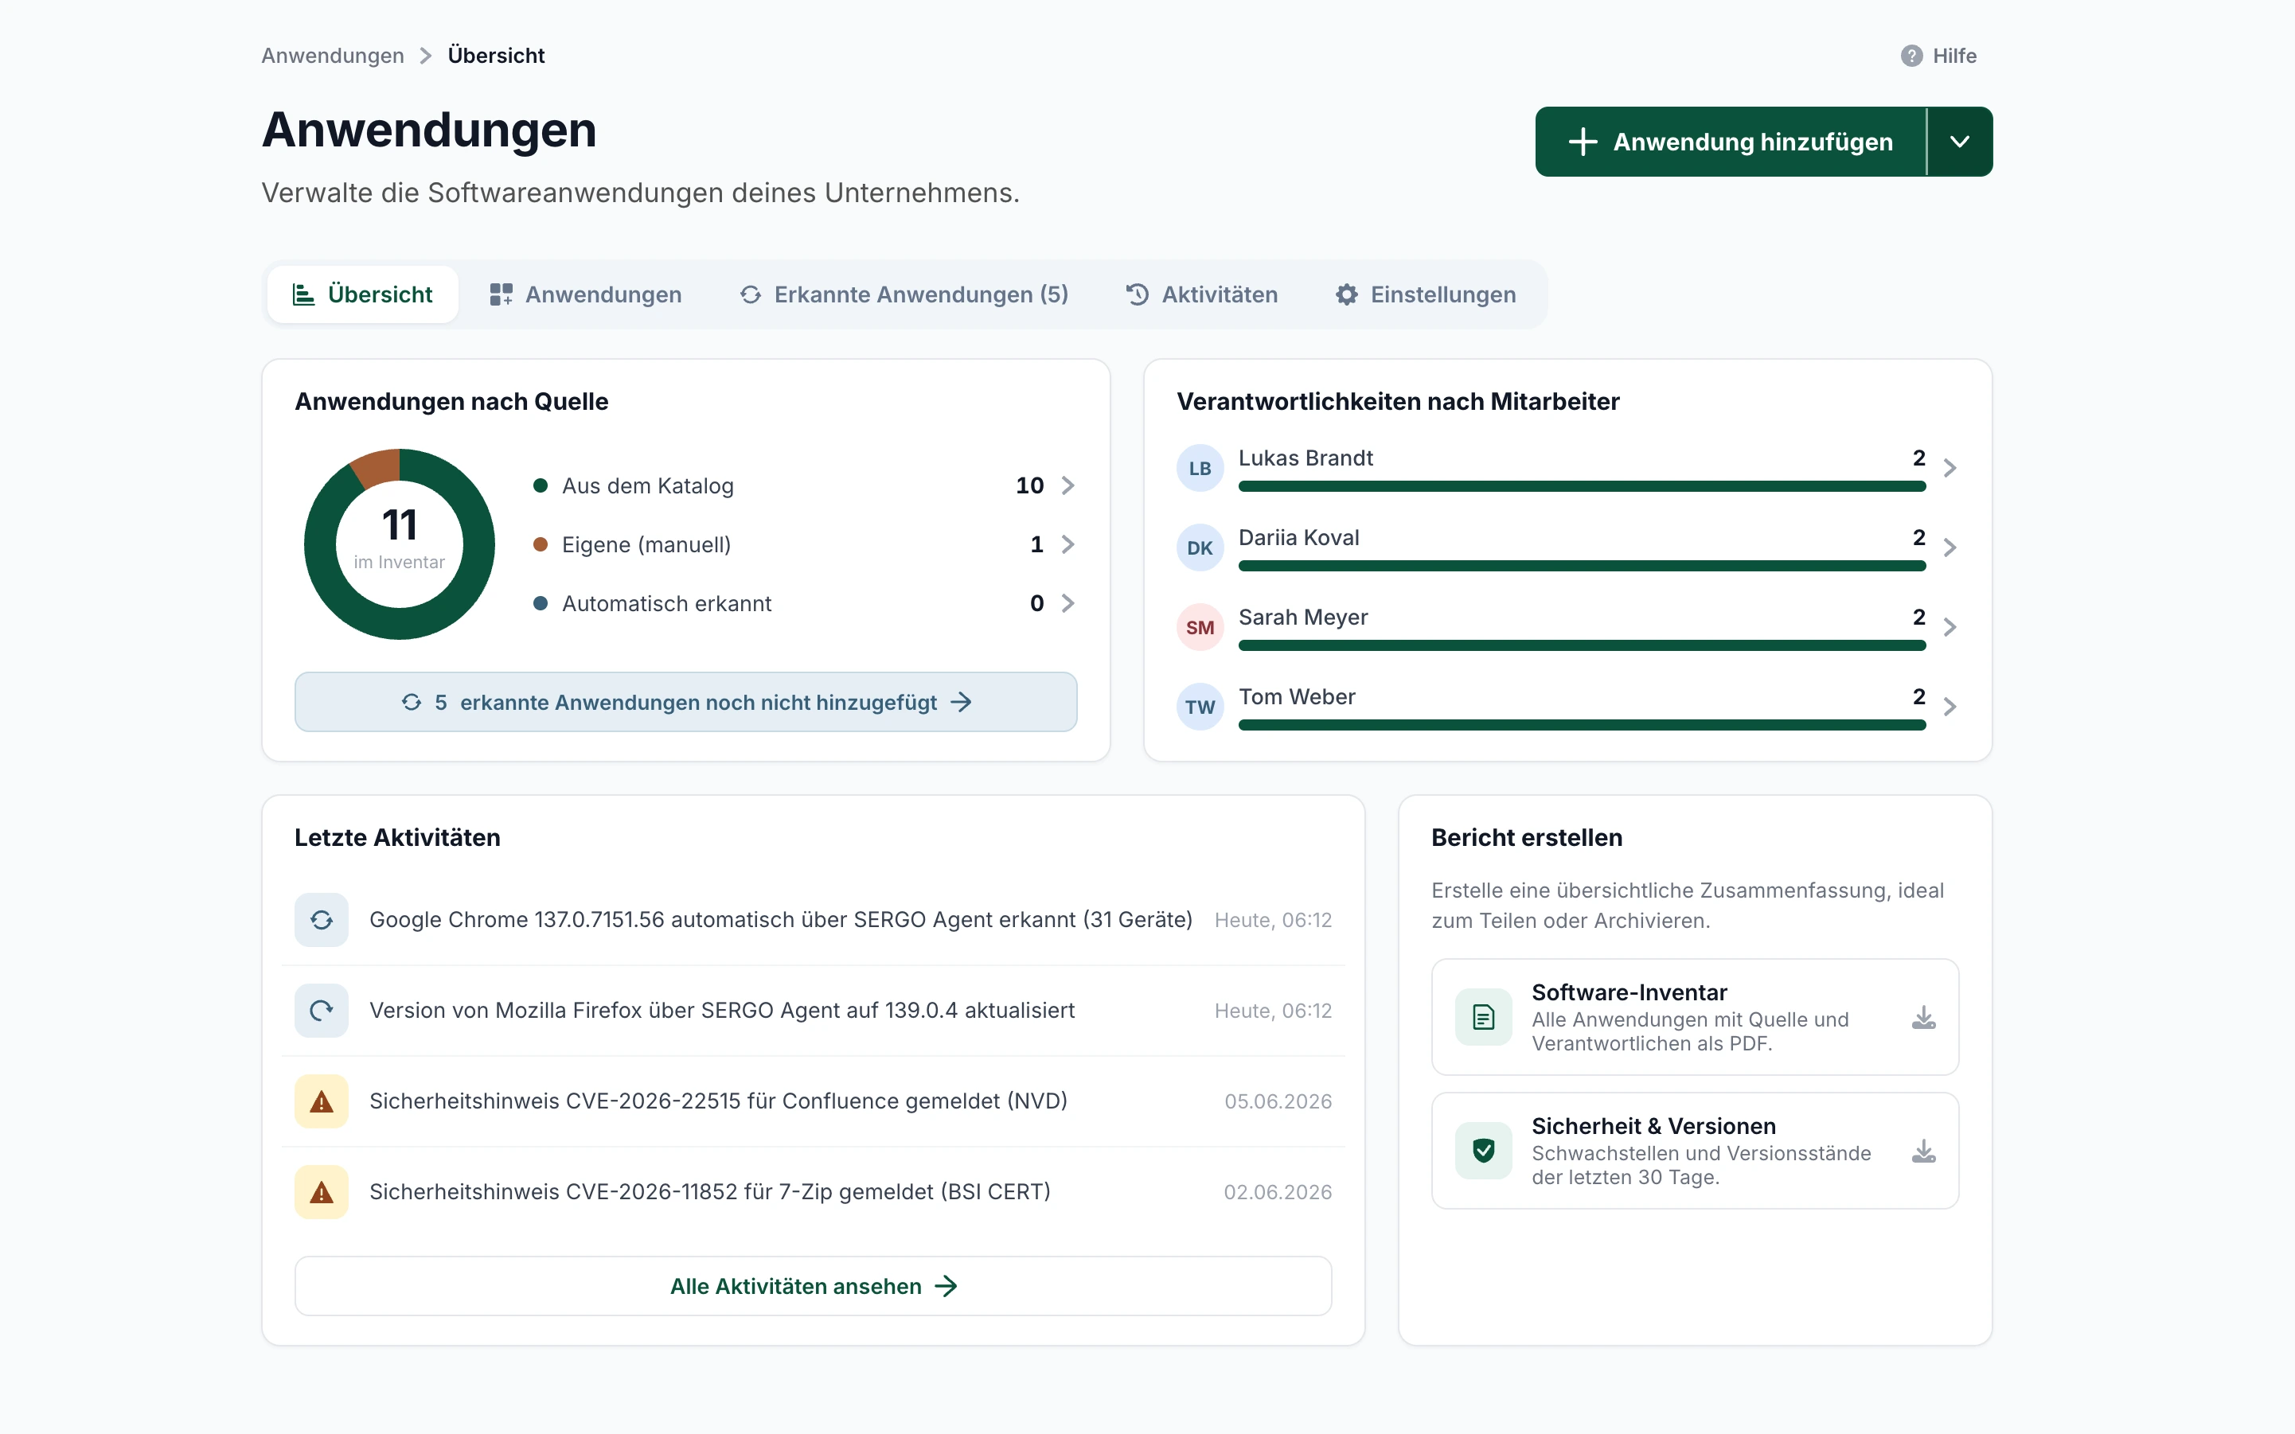The height and width of the screenshot is (1434, 2295).
Task: Click the arrow icon in the erkannte Anwendungen banner
Action: [961, 702]
